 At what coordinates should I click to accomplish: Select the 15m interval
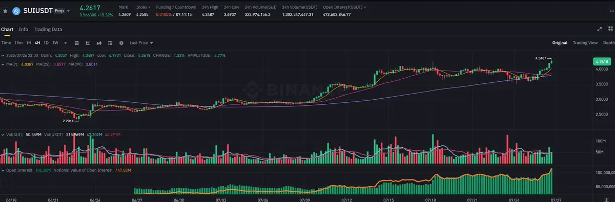coord(18,43)
